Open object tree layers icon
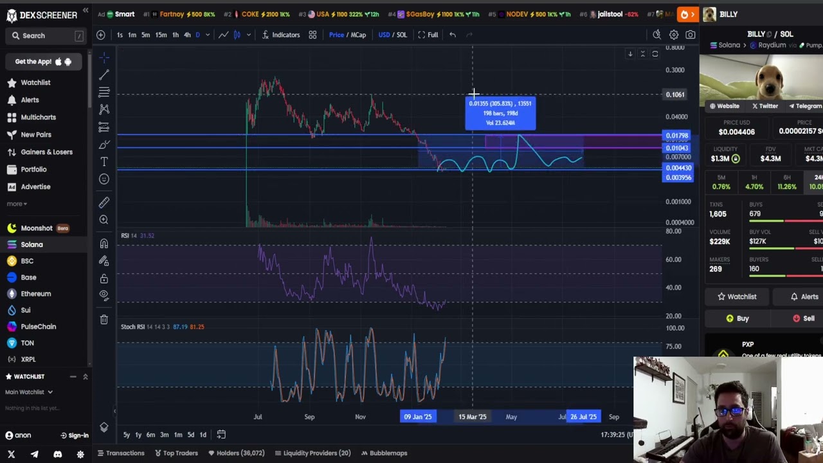823x463 pixels. pos(104,428)
